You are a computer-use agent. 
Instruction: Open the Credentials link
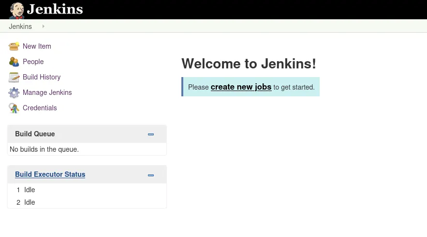tap(40, 108)
